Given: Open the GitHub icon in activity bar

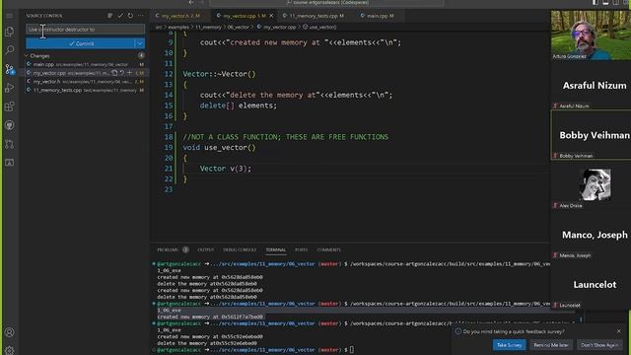Looking at the screenshot, I should click(x=9, y=125).
